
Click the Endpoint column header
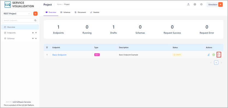tap(56, 48)
